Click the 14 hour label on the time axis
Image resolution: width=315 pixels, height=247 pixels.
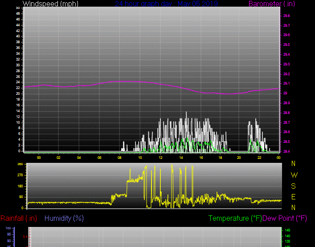click(181, 158)
